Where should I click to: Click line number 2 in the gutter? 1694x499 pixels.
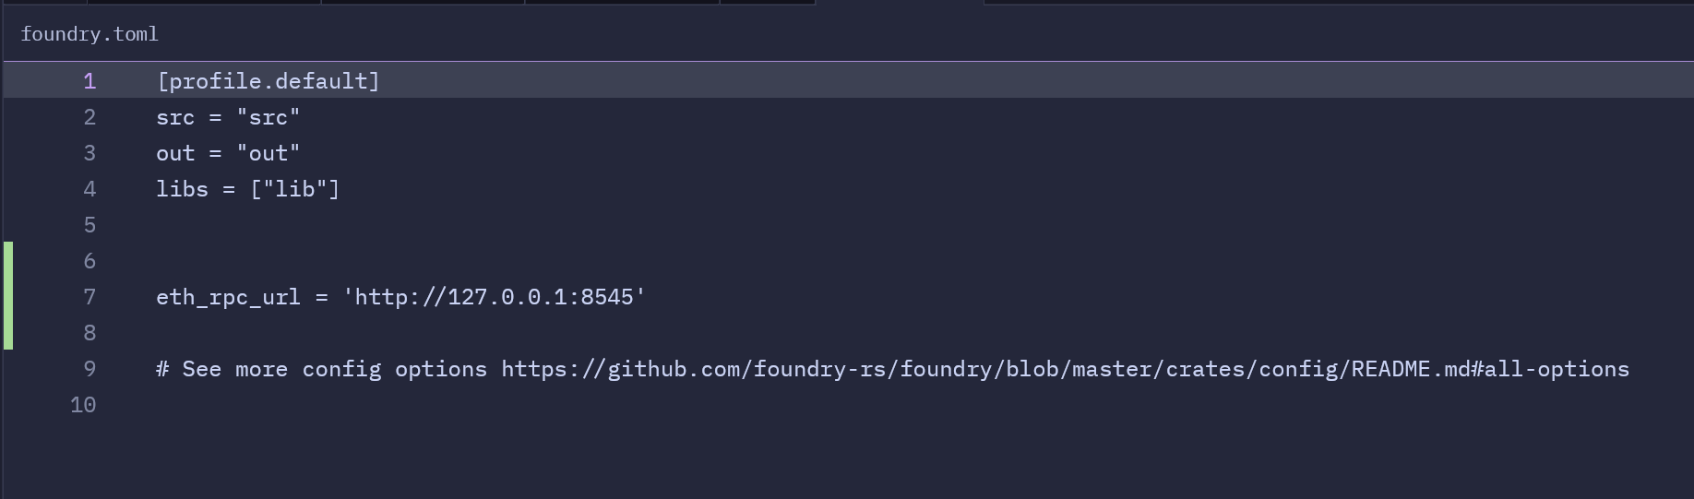(89, 117)
